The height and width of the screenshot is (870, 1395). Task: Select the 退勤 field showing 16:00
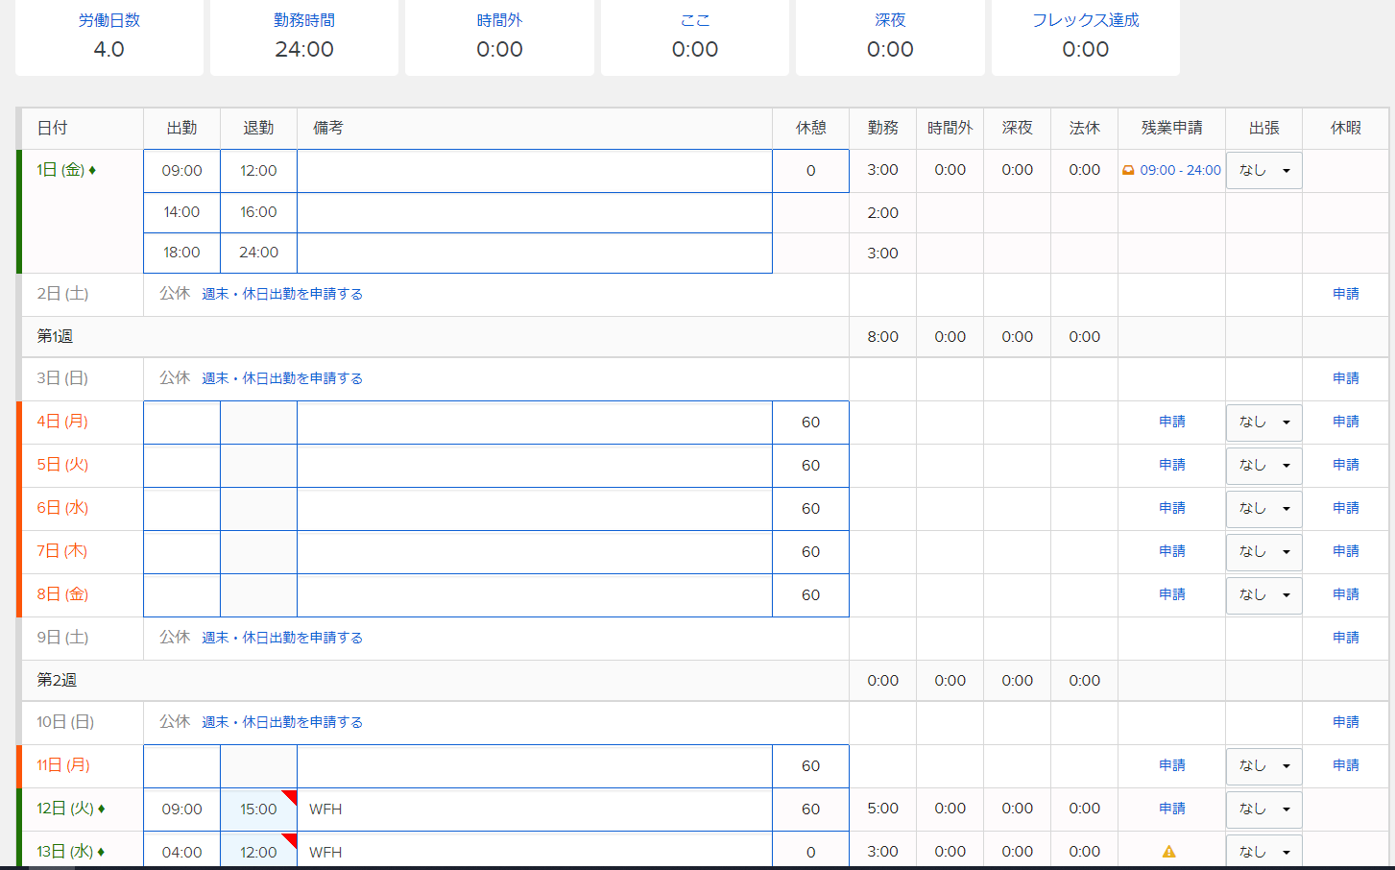pyautogui.click(x=259, y=212)
